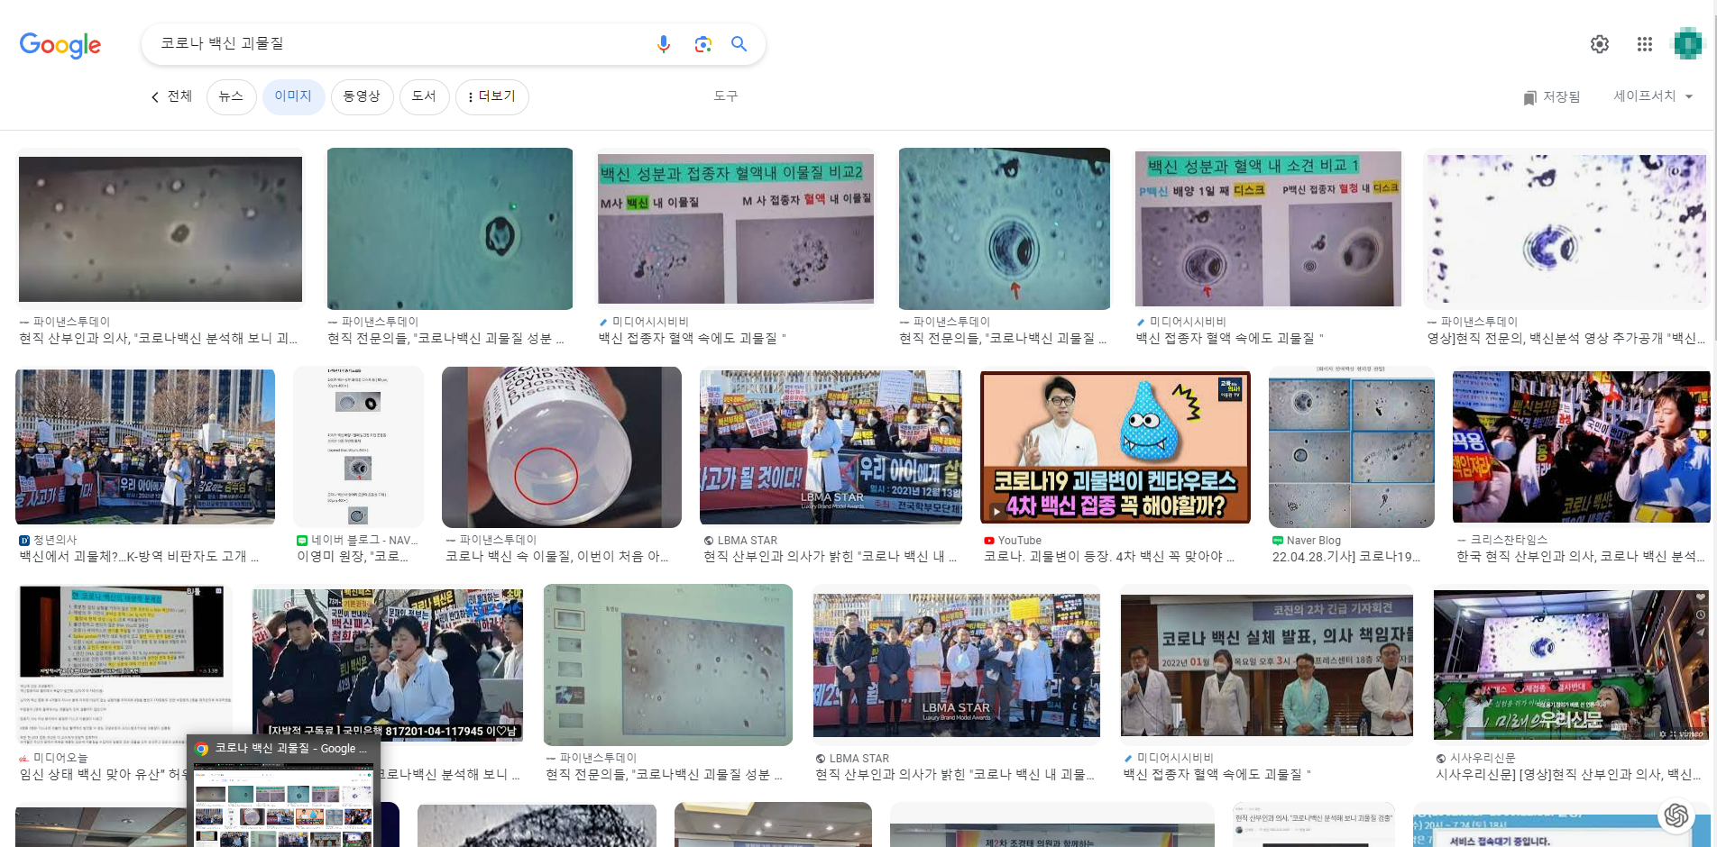Open the 코로나 백신 실체 발표 press conference image

[1267, 666]
